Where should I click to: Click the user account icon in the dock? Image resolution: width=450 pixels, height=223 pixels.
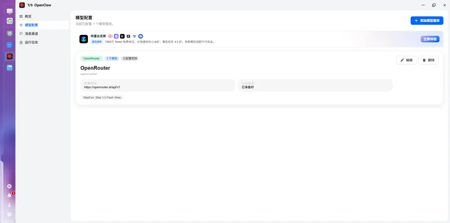10,205
